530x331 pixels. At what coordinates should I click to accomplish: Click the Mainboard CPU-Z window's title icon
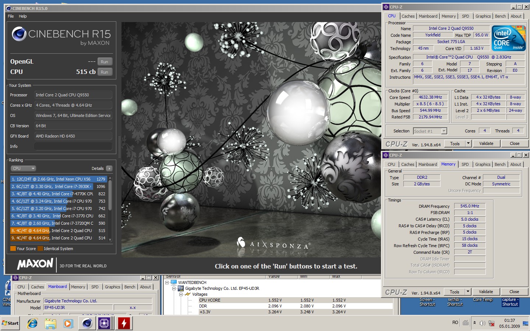(x=15, y=278)
